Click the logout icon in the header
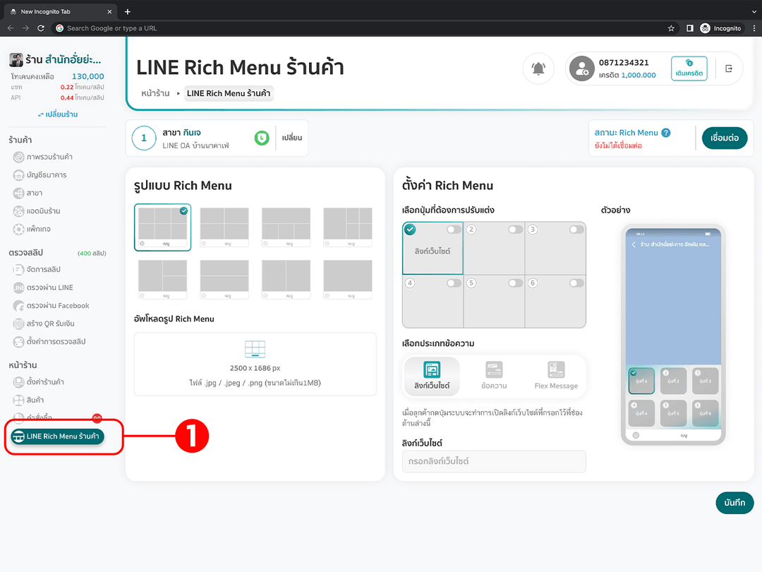 [x=728, y=68]
